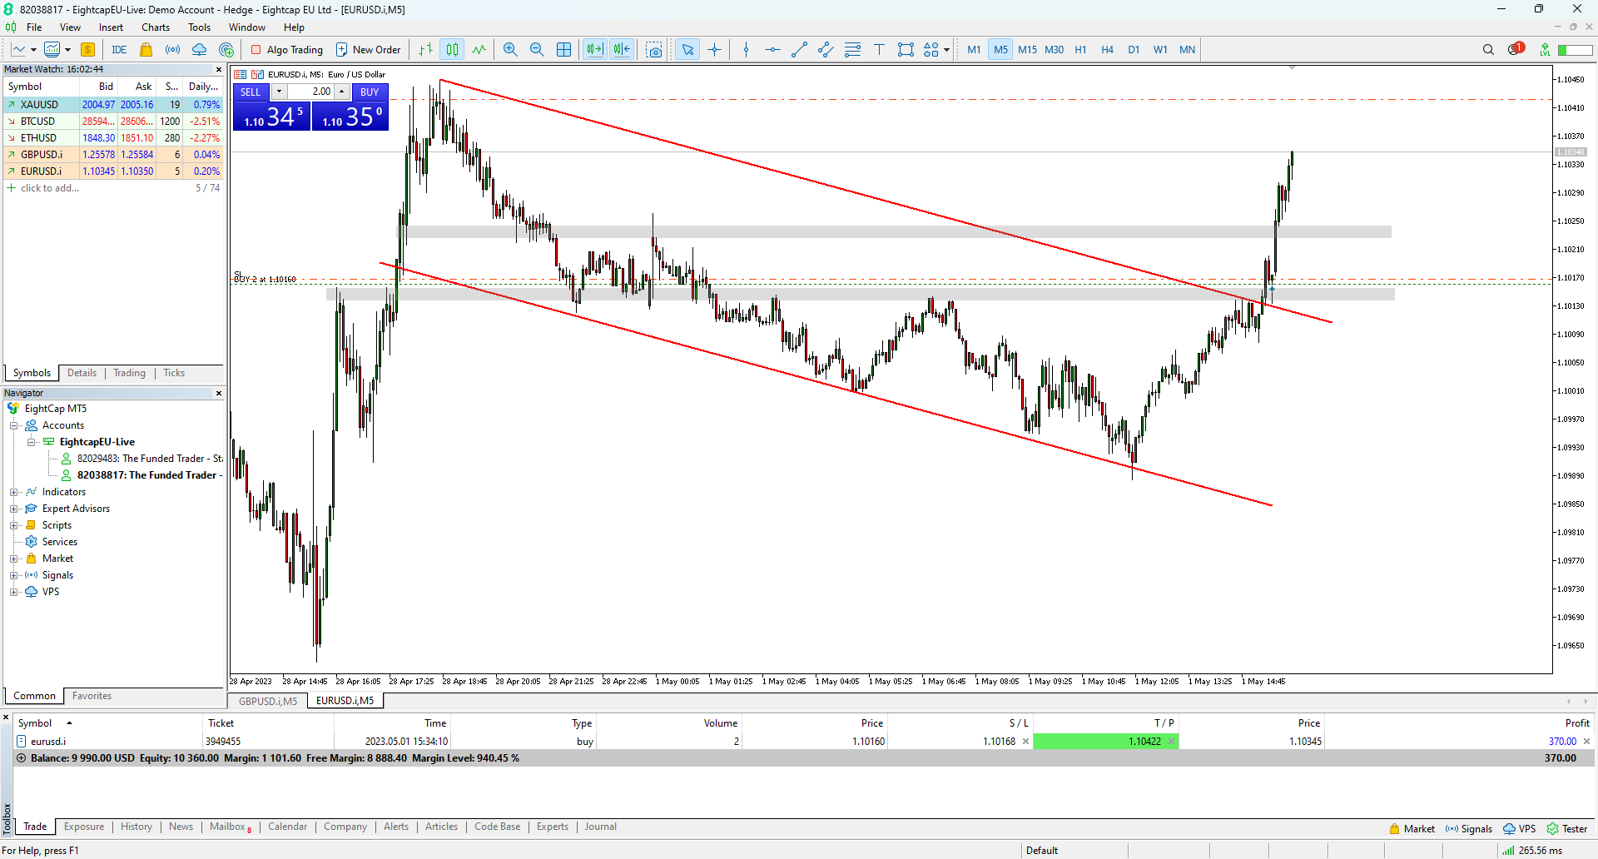Decrease the one-click volume with the arrow

[x=279, y=92]
